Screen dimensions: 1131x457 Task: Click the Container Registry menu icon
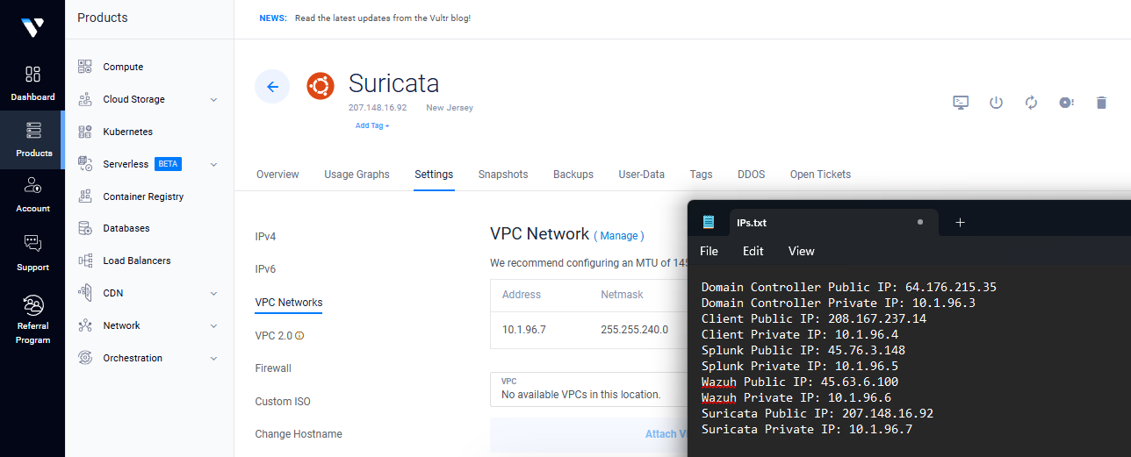tap(85, 196)
